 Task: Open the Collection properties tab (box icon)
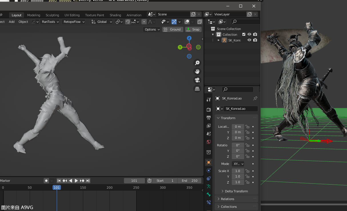pos(209,152)
